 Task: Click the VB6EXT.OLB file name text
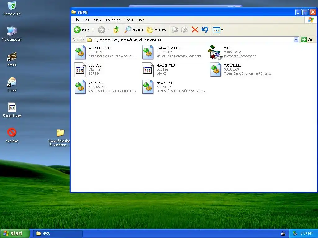tap(166, 65)
